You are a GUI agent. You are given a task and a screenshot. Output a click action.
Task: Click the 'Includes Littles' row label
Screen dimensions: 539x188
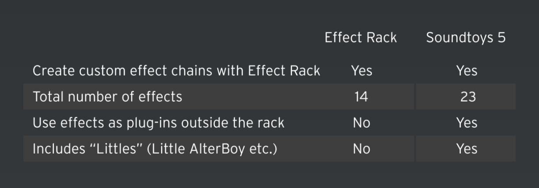[x=155, y=149]
